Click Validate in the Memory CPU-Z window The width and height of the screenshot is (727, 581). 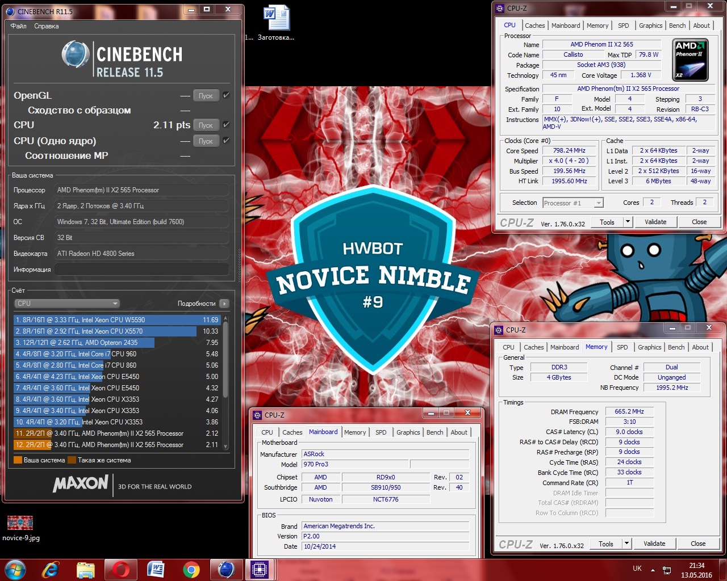(654, 544)
